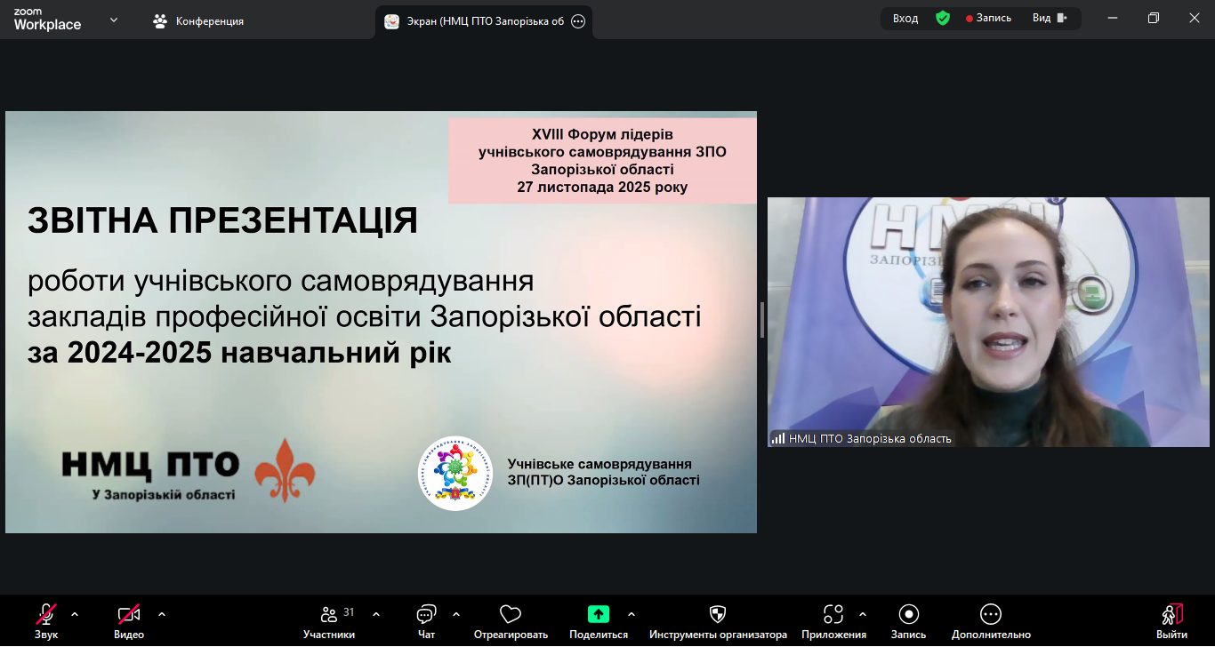
Task: Expand audio options arrow next to Звук
Action: coord(75,614)
